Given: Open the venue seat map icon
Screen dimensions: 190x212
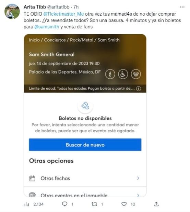Looking at the screenshot, I should pos(136,74).
